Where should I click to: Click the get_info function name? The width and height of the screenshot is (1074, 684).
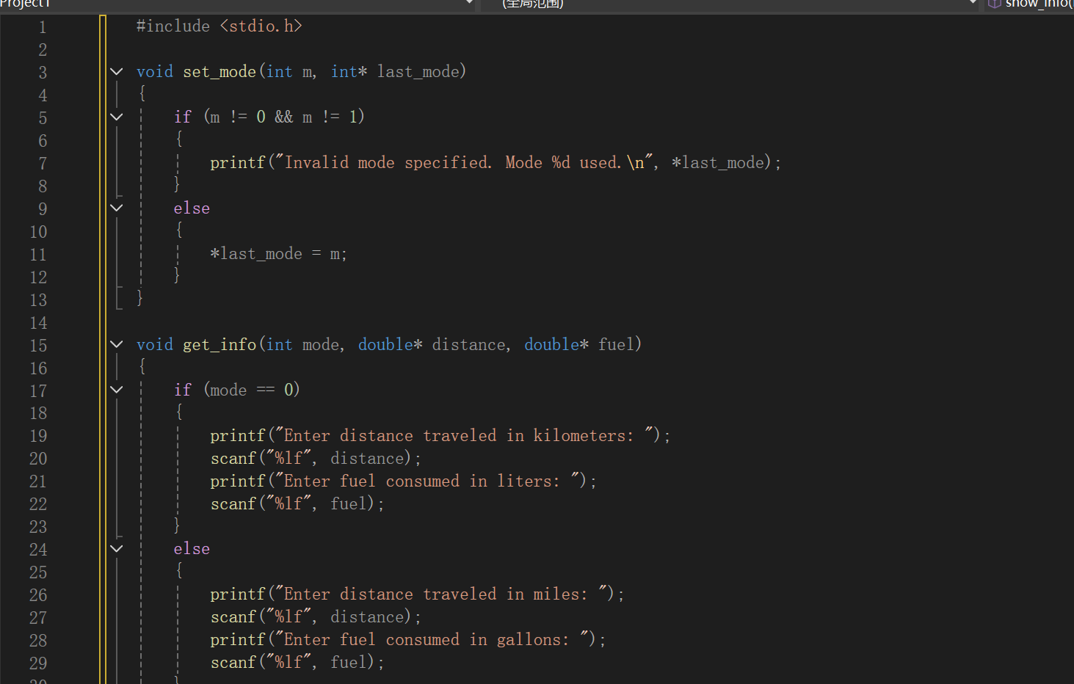219,345
